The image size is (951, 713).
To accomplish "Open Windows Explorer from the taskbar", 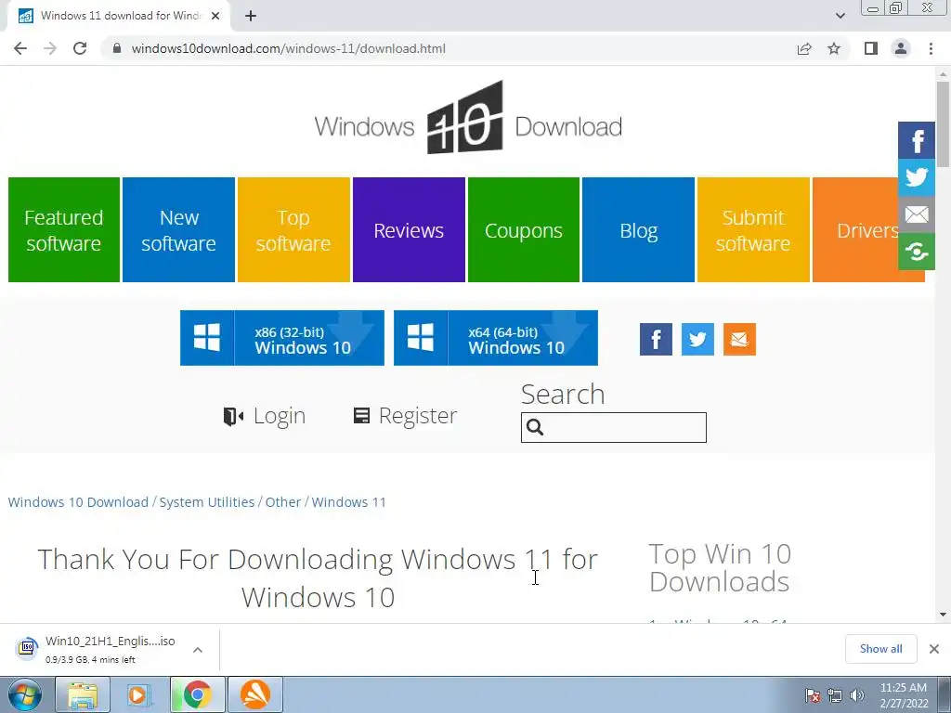I will pyautogui.click(x=83, y=694).
